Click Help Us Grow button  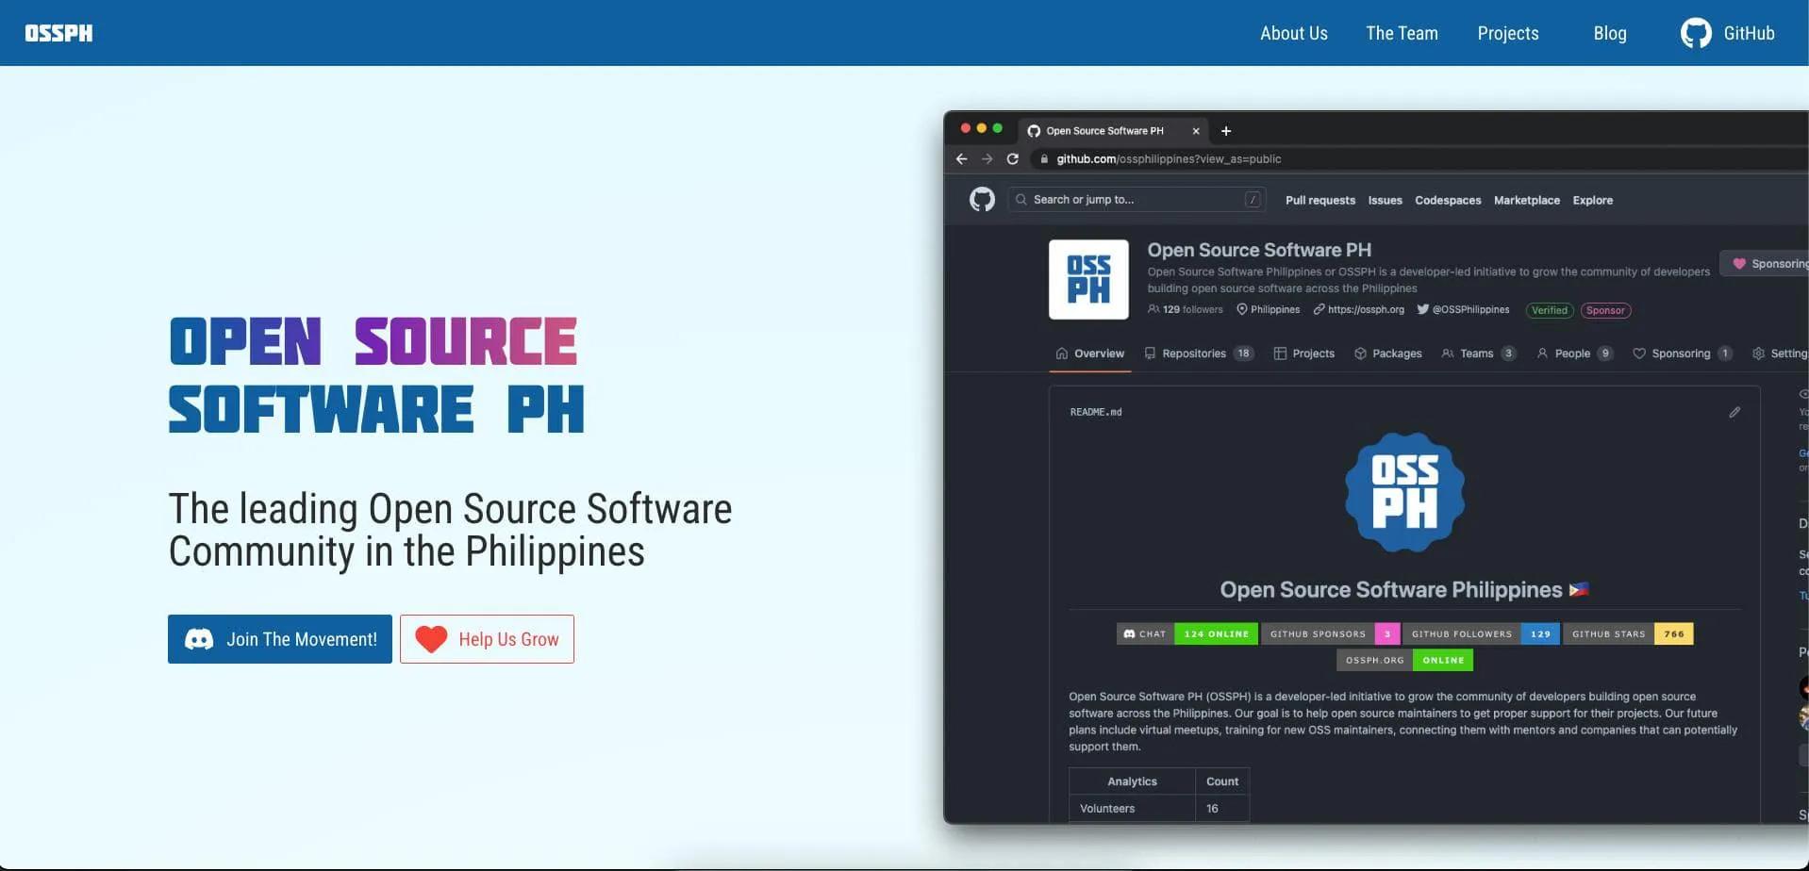[487, 639]
